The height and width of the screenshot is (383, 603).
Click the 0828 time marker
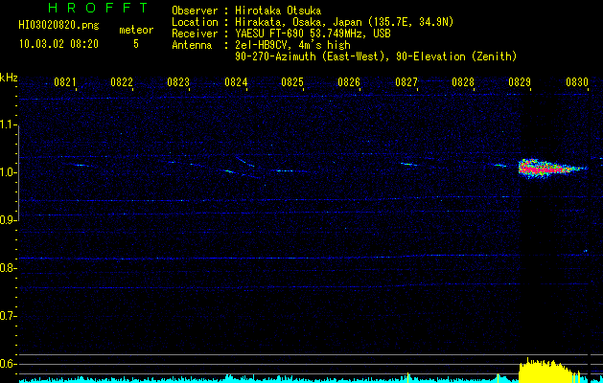[x=463, y=82]
